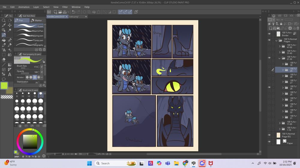The image size is (300, 168).
Task: Select the Eraser tool
Action: click(4, 59)
